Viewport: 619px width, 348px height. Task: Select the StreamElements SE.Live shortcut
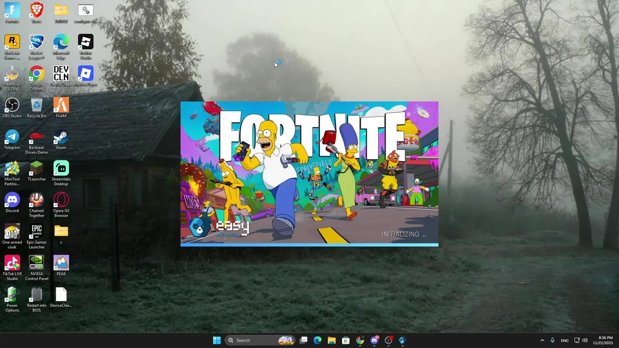(x=12, y=79)
